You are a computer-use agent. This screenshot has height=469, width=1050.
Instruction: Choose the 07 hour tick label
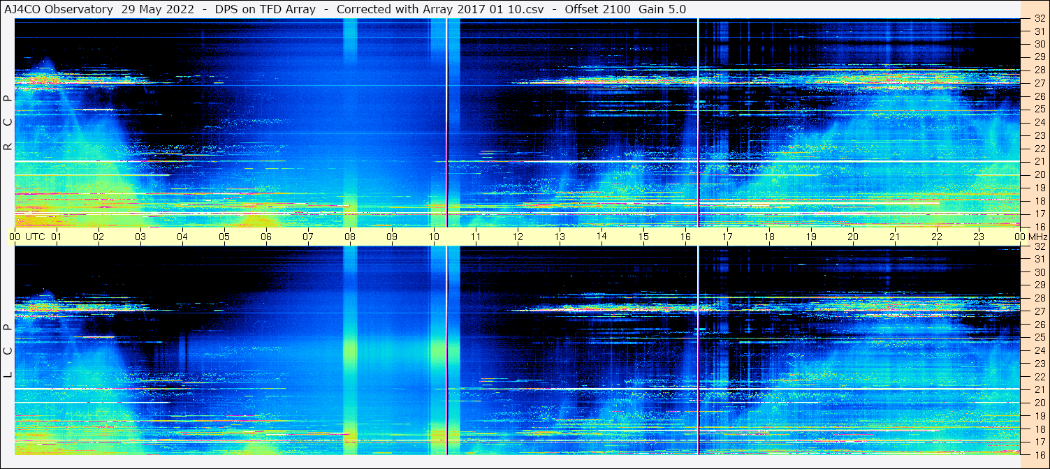tap(308, 237)
